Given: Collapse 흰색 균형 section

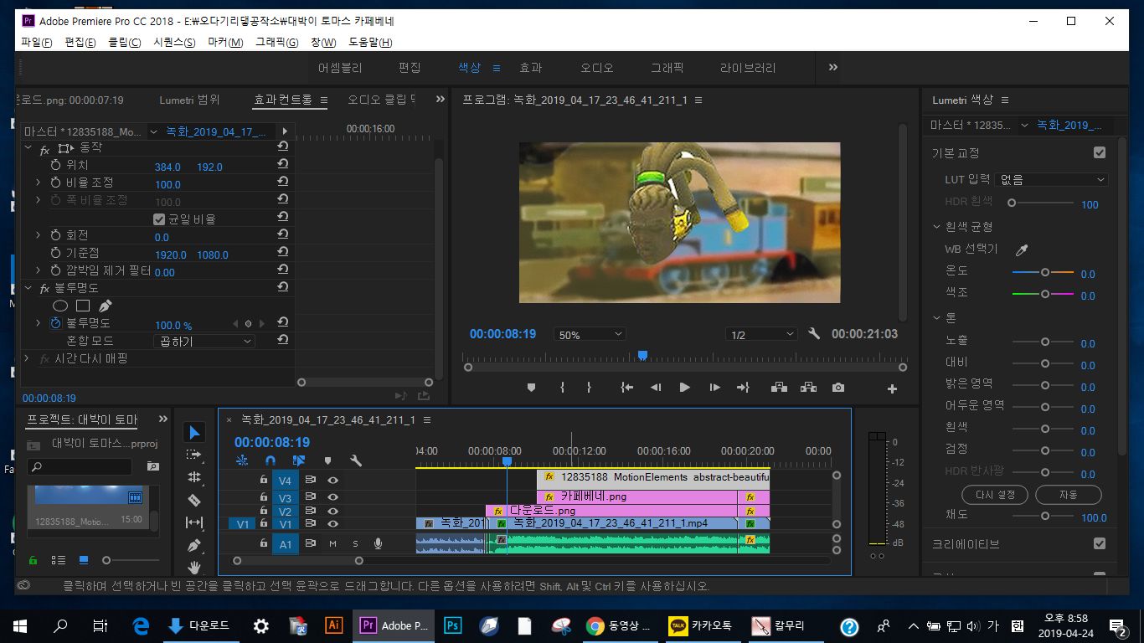Looking at the screenshot, I should 937,227.
